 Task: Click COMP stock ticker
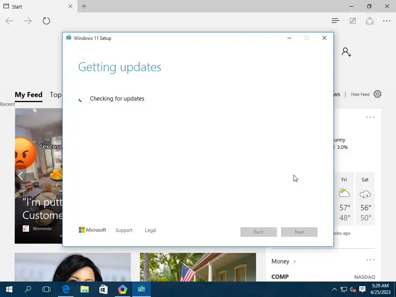coord(280,277)
